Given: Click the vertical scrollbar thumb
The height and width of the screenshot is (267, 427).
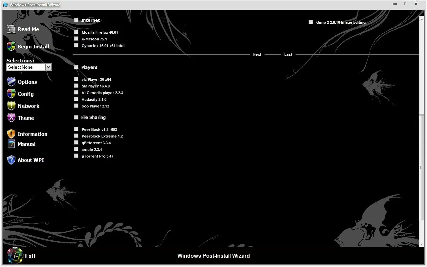Looking at the screenshot, I should pos(422,167).
